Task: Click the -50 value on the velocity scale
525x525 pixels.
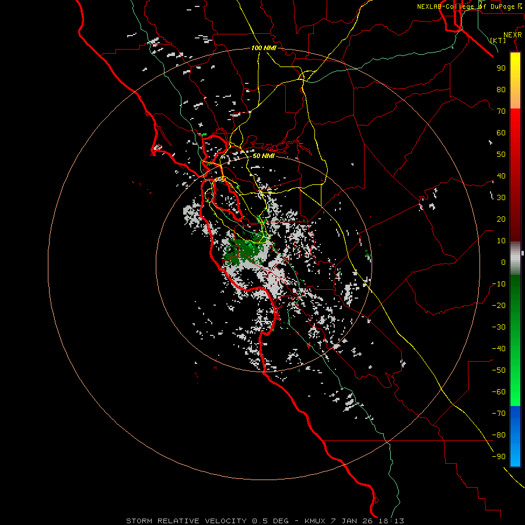Action: 499,370
